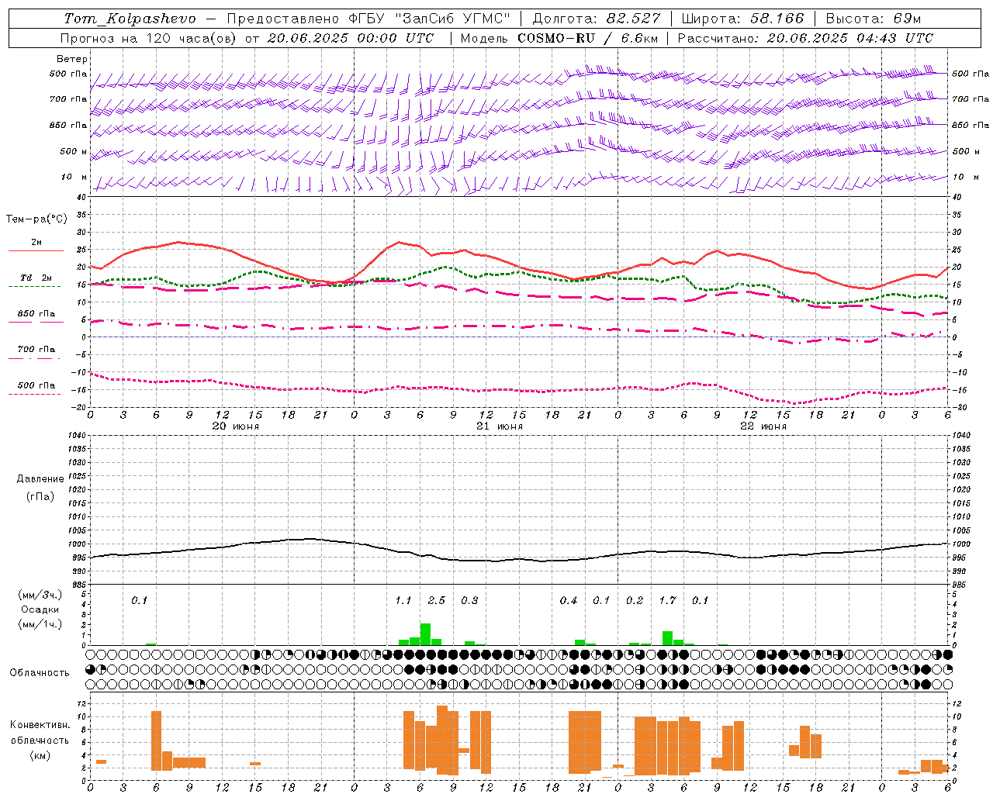Click the date label 22 июня
Viewport: 993px width, 794px height.
tap(763, 426)
